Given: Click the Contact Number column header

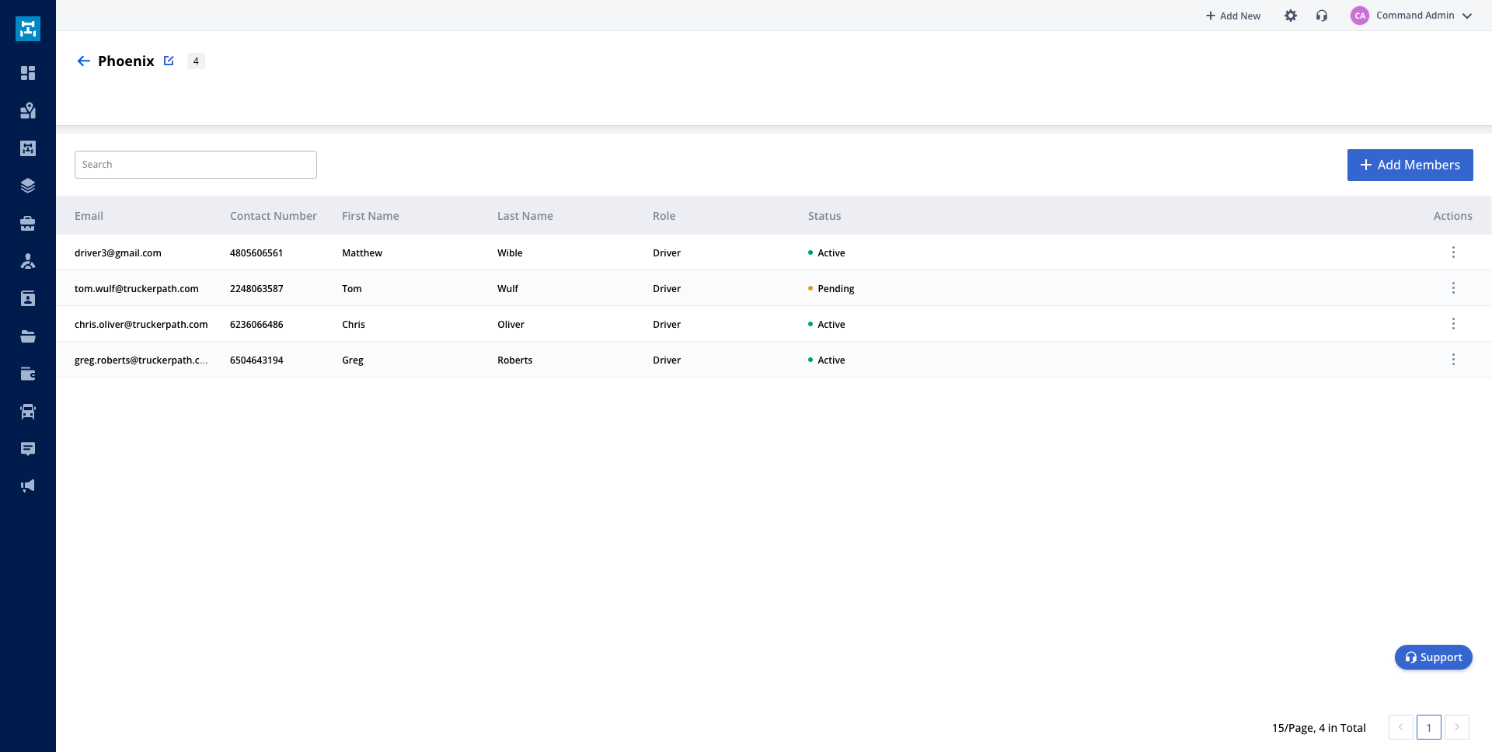Looking at the screenshot, I should (274, 216).
